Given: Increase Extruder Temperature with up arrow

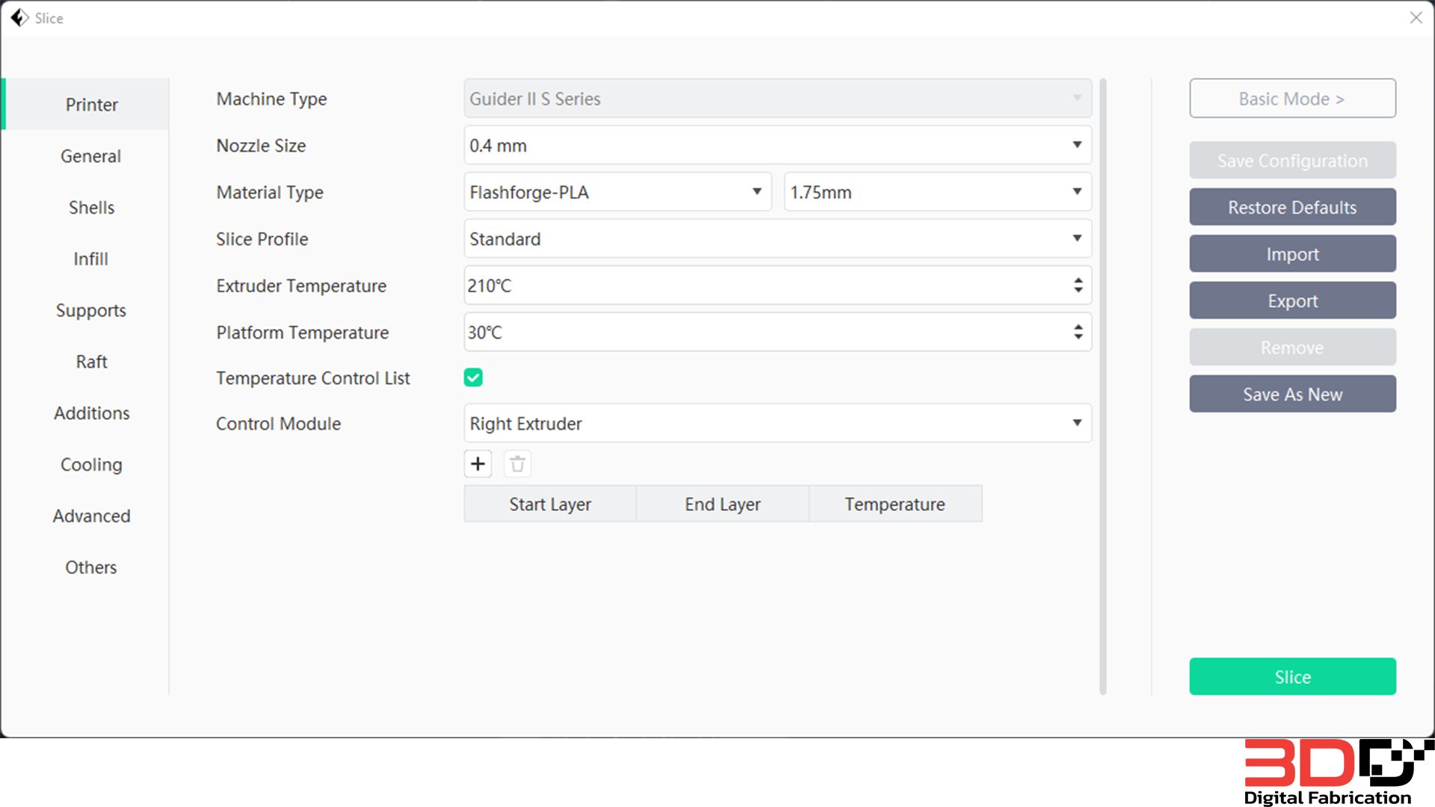Looking at the screenshot, I should tap(1078, 280).
